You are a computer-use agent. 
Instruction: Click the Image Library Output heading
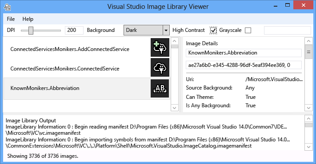31,121
